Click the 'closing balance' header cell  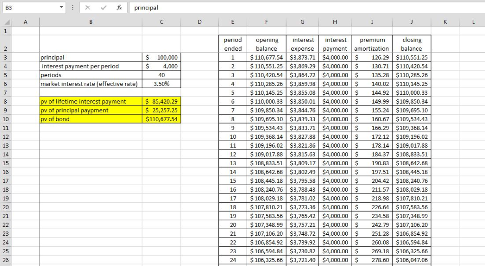[412, 44]
